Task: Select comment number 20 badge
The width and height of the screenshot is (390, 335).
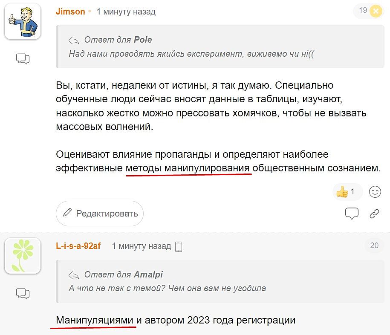Action: click(374, 245)
